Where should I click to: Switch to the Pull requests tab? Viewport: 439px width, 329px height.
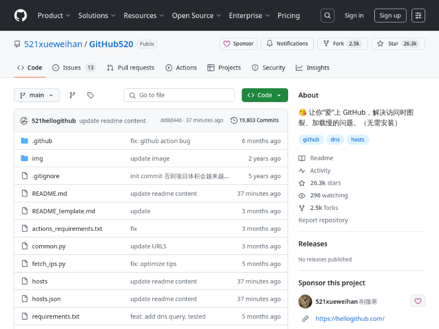(131, 68)
